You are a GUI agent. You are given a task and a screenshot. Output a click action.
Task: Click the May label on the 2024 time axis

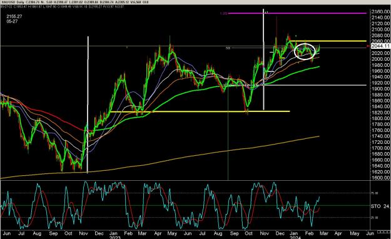(354, 233)
